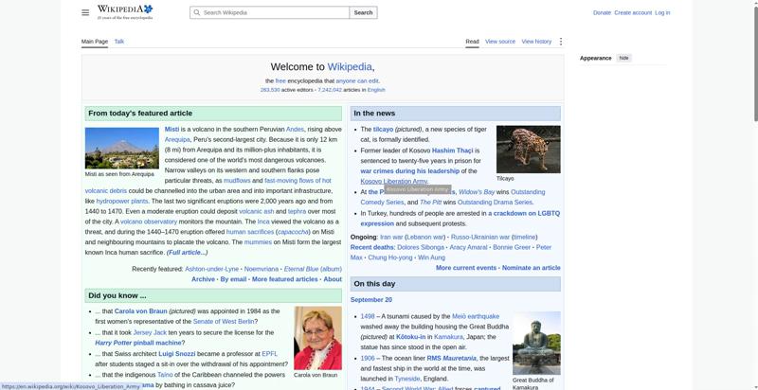The width and height of the screenshot is (758, 390).
Task: Click the RMS Mauretania link
Action: pos(452,358)
